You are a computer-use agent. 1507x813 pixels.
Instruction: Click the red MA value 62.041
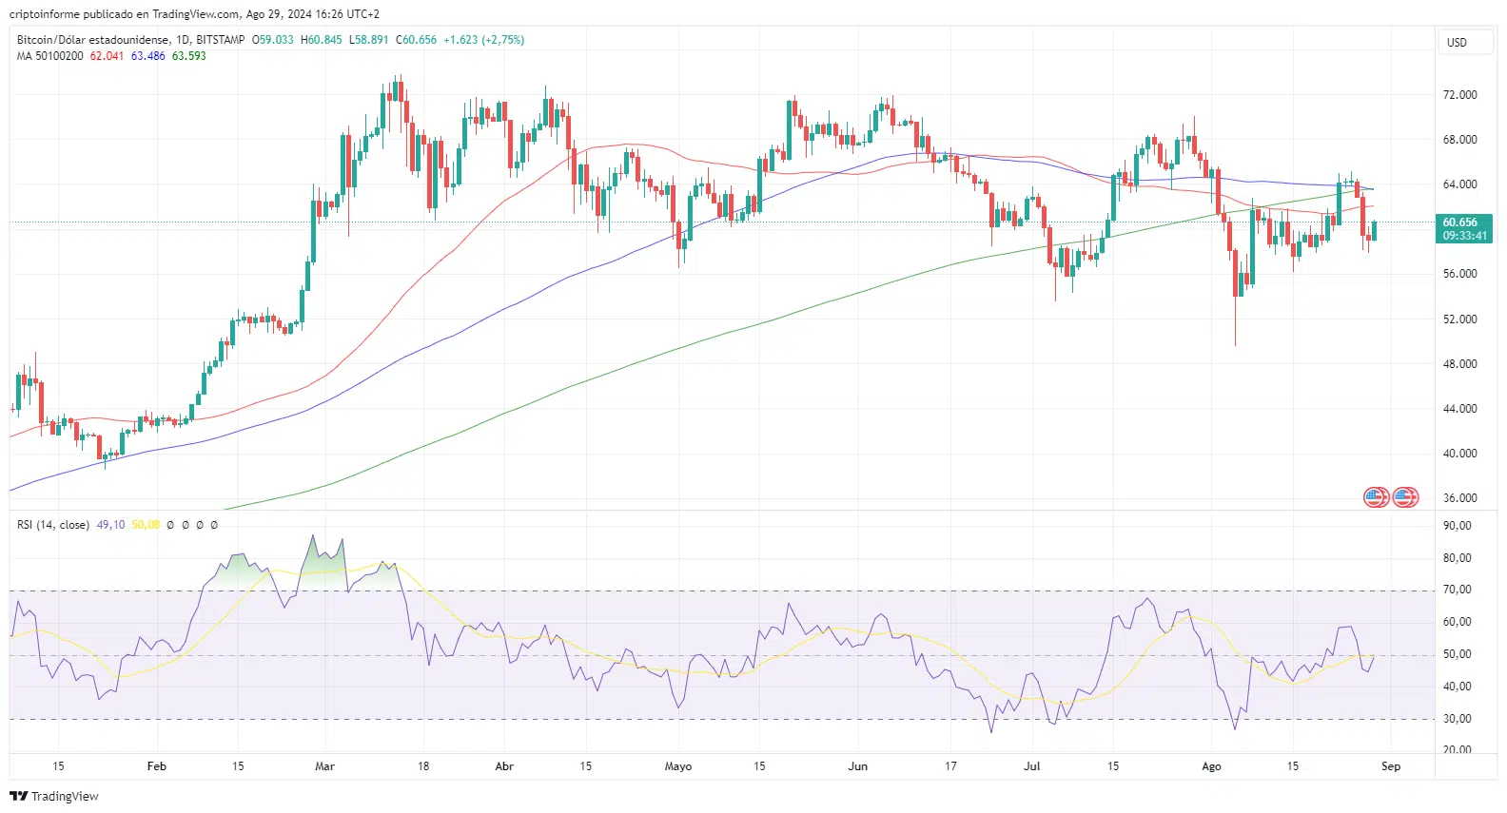click(x=107, y=56)
